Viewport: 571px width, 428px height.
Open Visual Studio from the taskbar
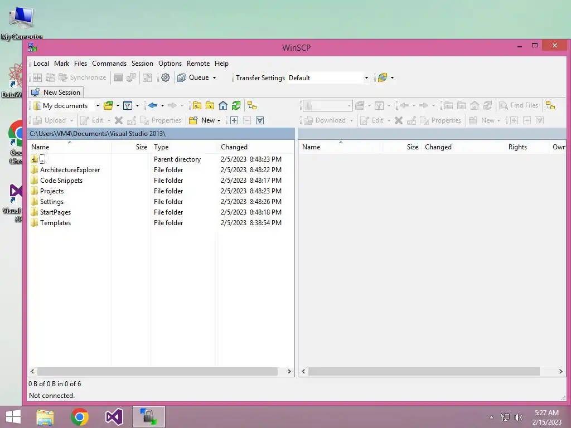114,417
